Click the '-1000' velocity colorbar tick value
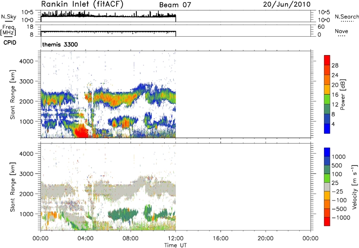The image size is (359, 248). [341, 218]
